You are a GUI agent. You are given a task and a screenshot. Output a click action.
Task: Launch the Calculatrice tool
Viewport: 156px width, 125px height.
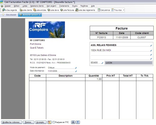(x=104, y=10)
